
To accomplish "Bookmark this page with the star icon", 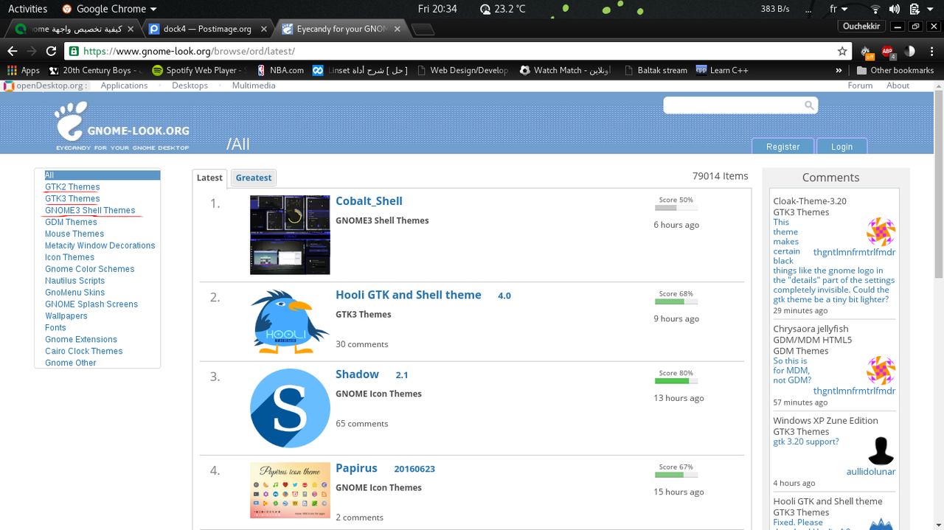I will point(842,52).
